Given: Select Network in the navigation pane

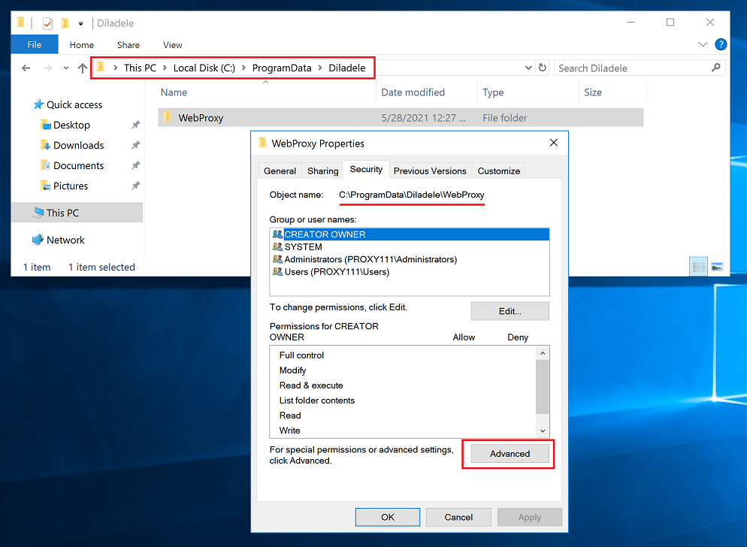Looking at the screenshot, I should pos(65,240).
